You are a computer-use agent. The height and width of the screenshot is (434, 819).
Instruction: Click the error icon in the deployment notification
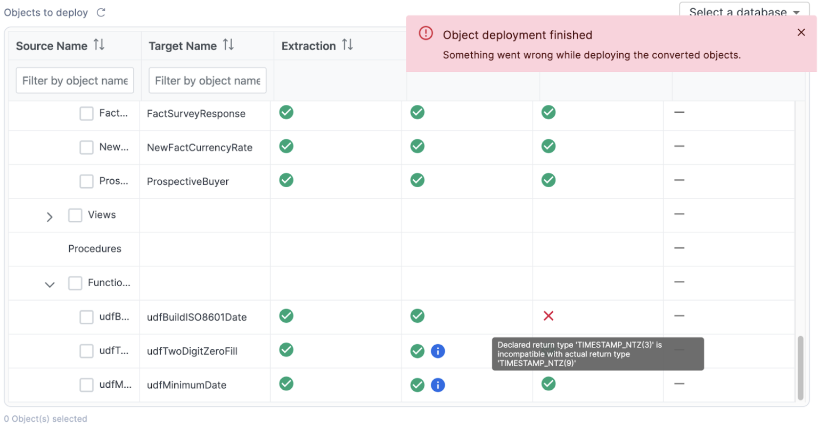tap(425, 33)
